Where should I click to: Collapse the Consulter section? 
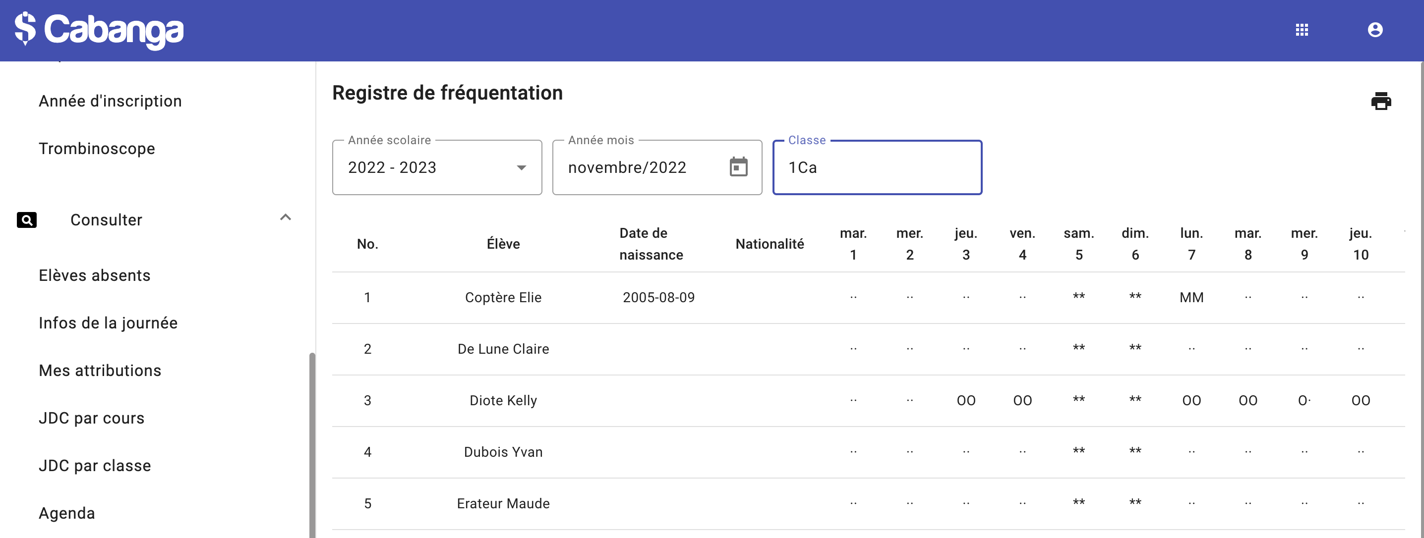285,217
